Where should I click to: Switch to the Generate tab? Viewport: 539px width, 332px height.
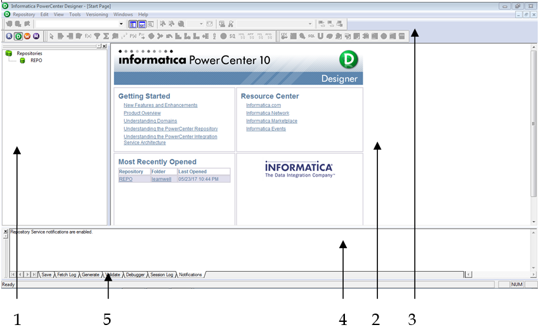tap(91, 274)
